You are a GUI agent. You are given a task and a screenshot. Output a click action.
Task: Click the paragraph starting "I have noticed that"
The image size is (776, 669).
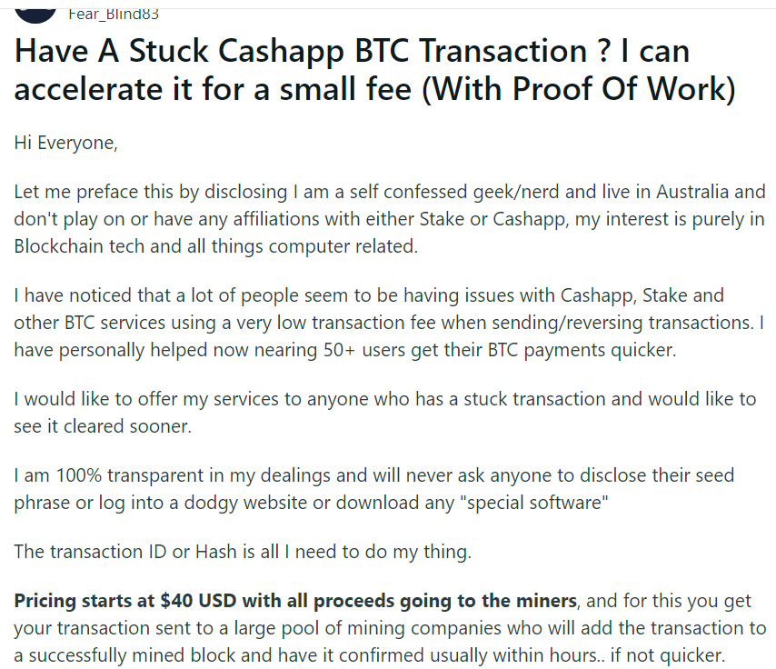389,323
